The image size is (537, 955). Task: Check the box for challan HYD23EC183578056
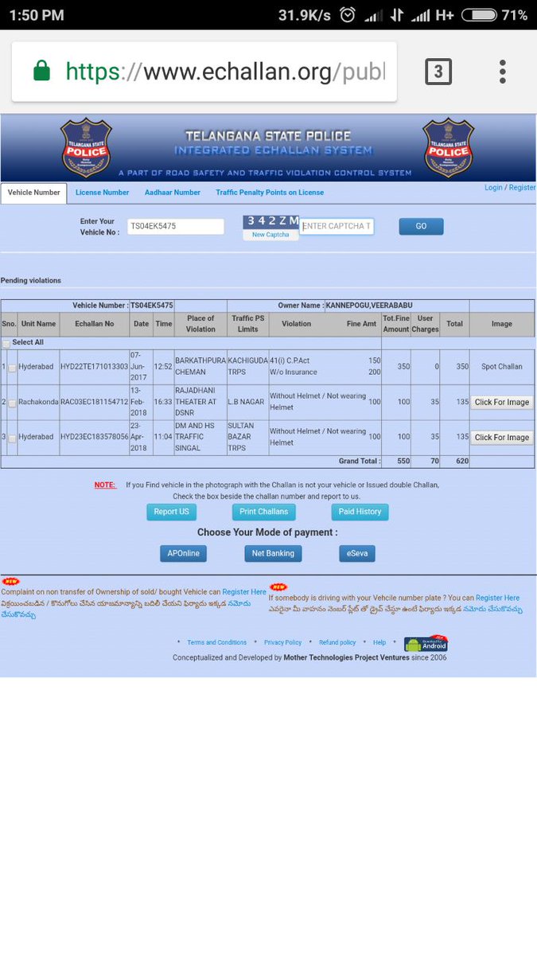(x=12, y=439)
